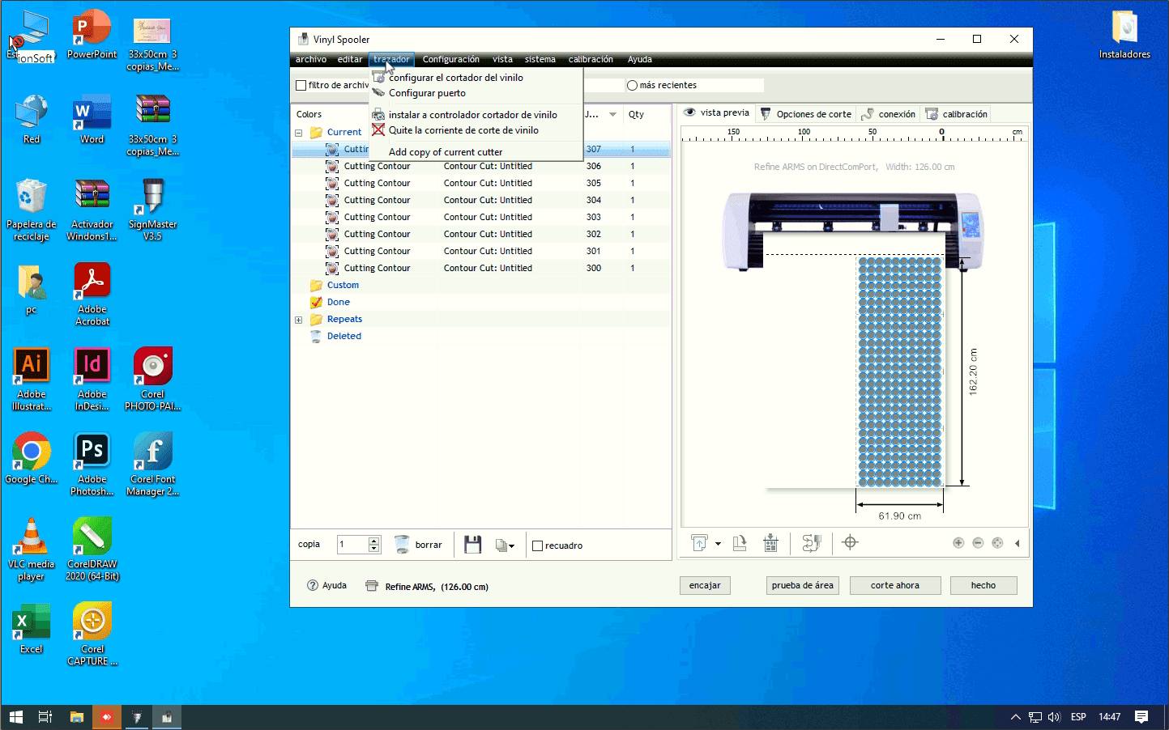The height and width of the screenshot is (730, 1169).
Task: Open the copy pages dropdown arrow
Action: pyautogui.click(x=511, y=546)
